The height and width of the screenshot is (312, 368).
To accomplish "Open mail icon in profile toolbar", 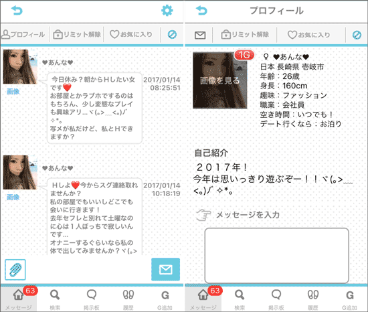I will click(200, 35).
